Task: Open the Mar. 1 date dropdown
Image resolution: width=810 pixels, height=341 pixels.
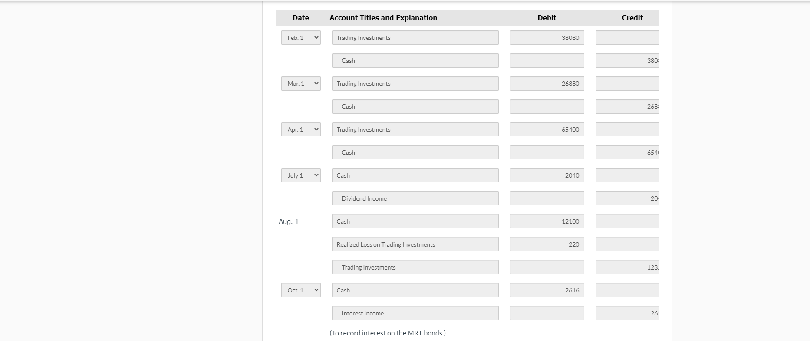Action: tap(300, 83)
